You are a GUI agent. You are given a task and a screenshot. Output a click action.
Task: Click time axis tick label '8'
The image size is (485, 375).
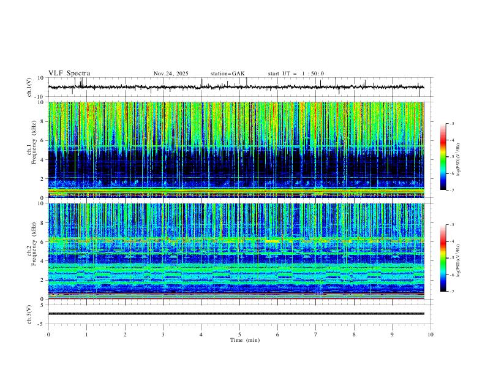tap(354, 335)
